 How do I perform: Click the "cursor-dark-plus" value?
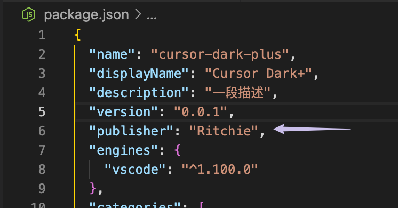(220, 54)
